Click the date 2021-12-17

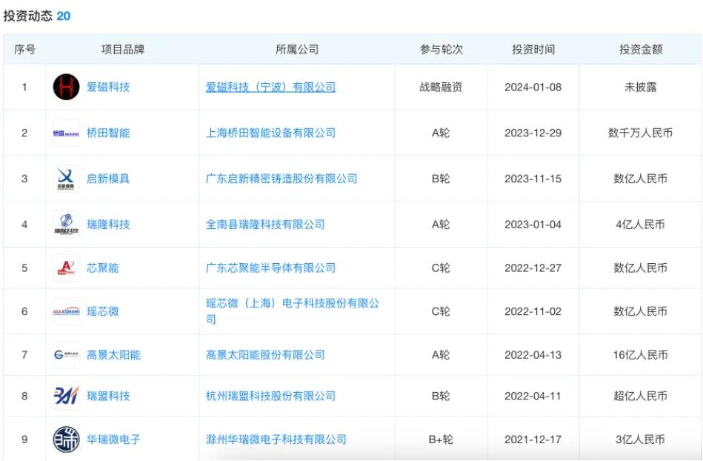[533, 440]
